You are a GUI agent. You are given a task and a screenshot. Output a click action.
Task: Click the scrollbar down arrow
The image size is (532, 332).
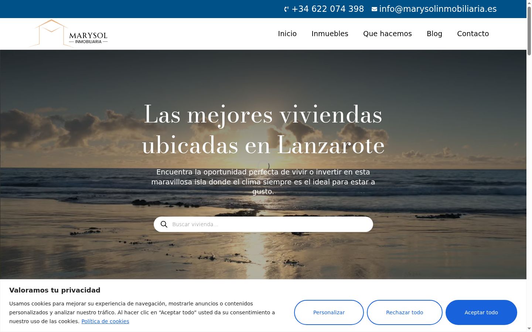(529, 329)
